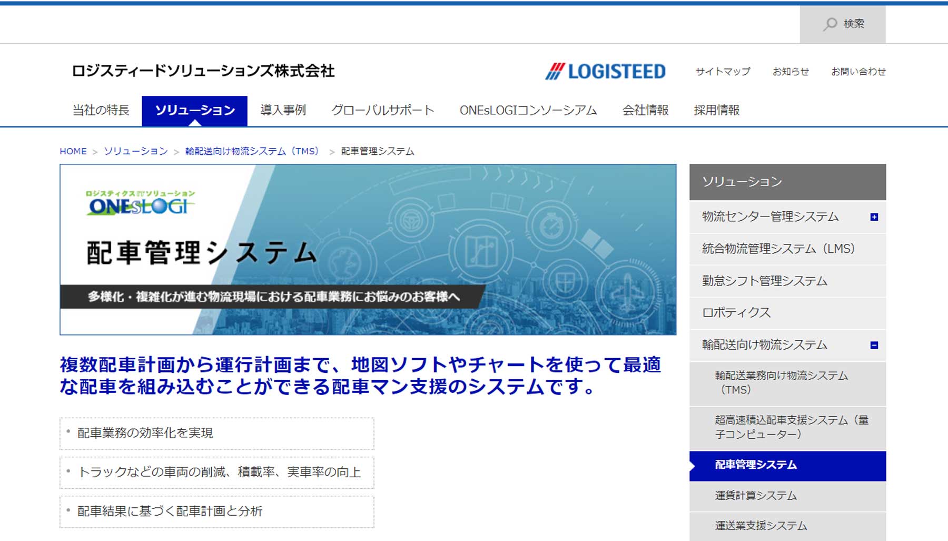Open 運送業支援システム sidebar sub-item

click(x=787, y=526)
